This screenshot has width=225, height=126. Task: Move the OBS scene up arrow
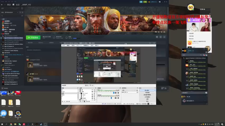click(x=67, y=101)
